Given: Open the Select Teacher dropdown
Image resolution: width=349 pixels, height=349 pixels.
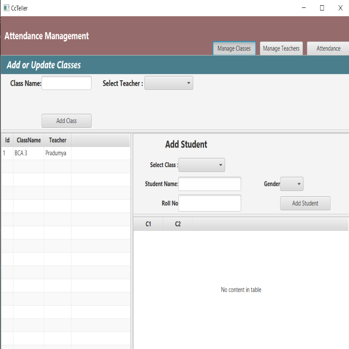Looking at the screenshot, I should point(169,83).
